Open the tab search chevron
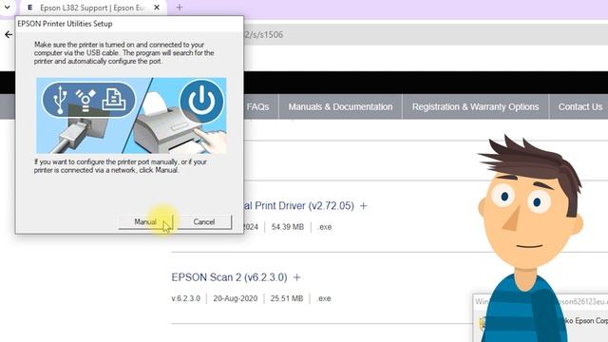The image size is (608, 342). click(x=7, y=7)
